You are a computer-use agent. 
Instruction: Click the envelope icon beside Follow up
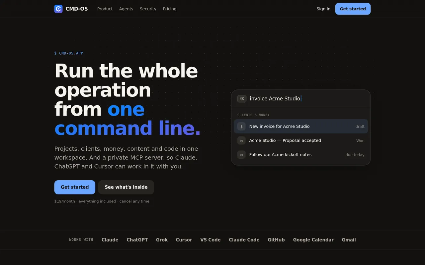(241, 155)
